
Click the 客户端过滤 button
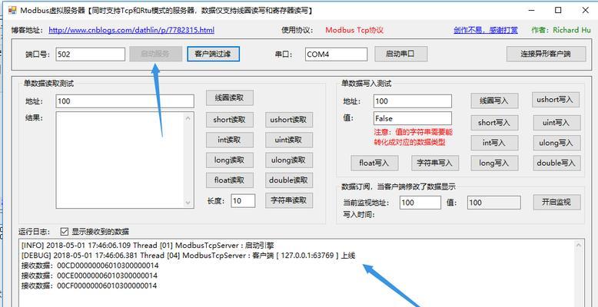pyautogui.click(x=213, y=54)
